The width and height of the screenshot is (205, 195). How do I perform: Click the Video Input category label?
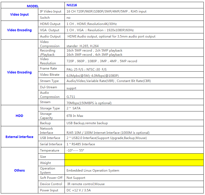coord(20,15)
